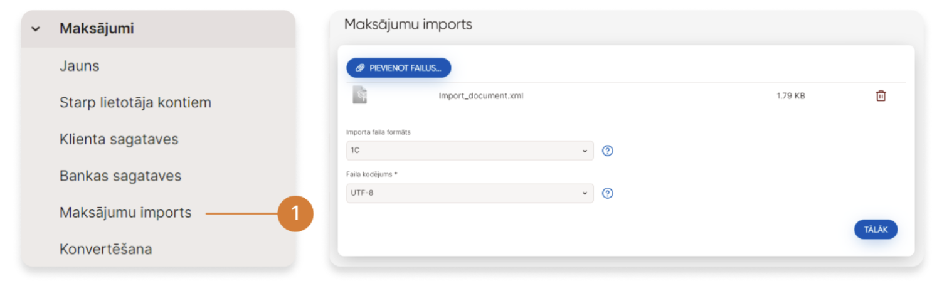This screenshot has height=281, width=932.
Task: Open Klienta sagataves in sidebar
Action: point(119,139)
